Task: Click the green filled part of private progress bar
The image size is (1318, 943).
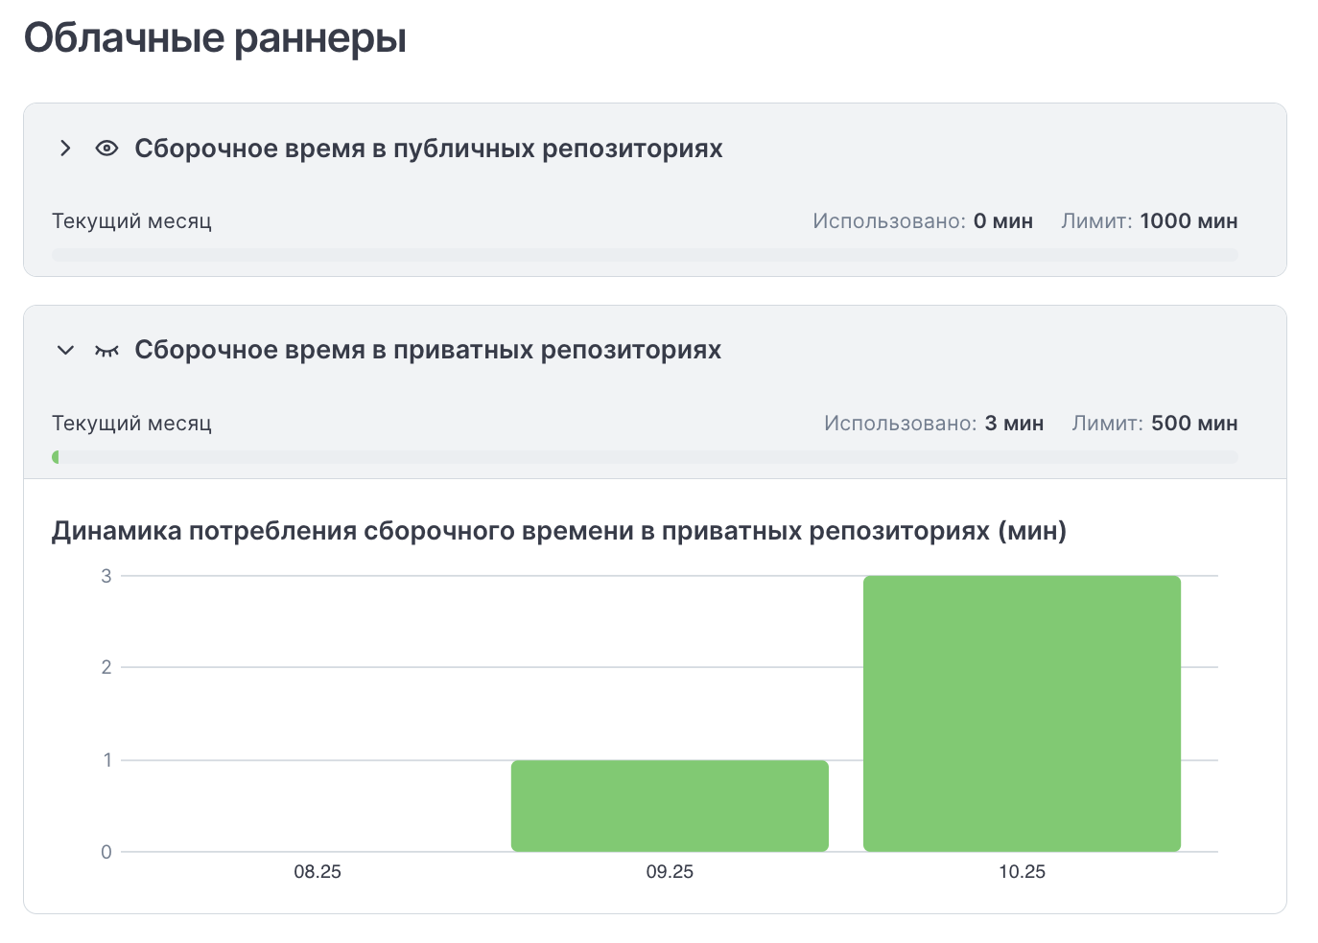Action: tap(56, 457)
